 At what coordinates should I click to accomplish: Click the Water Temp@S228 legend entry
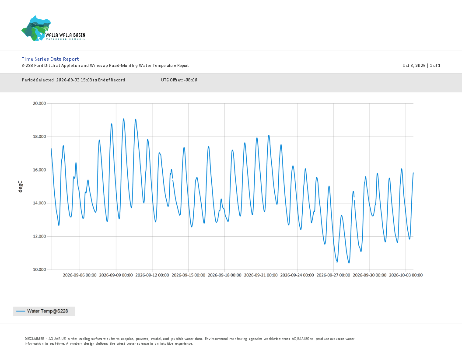point(44,311)
